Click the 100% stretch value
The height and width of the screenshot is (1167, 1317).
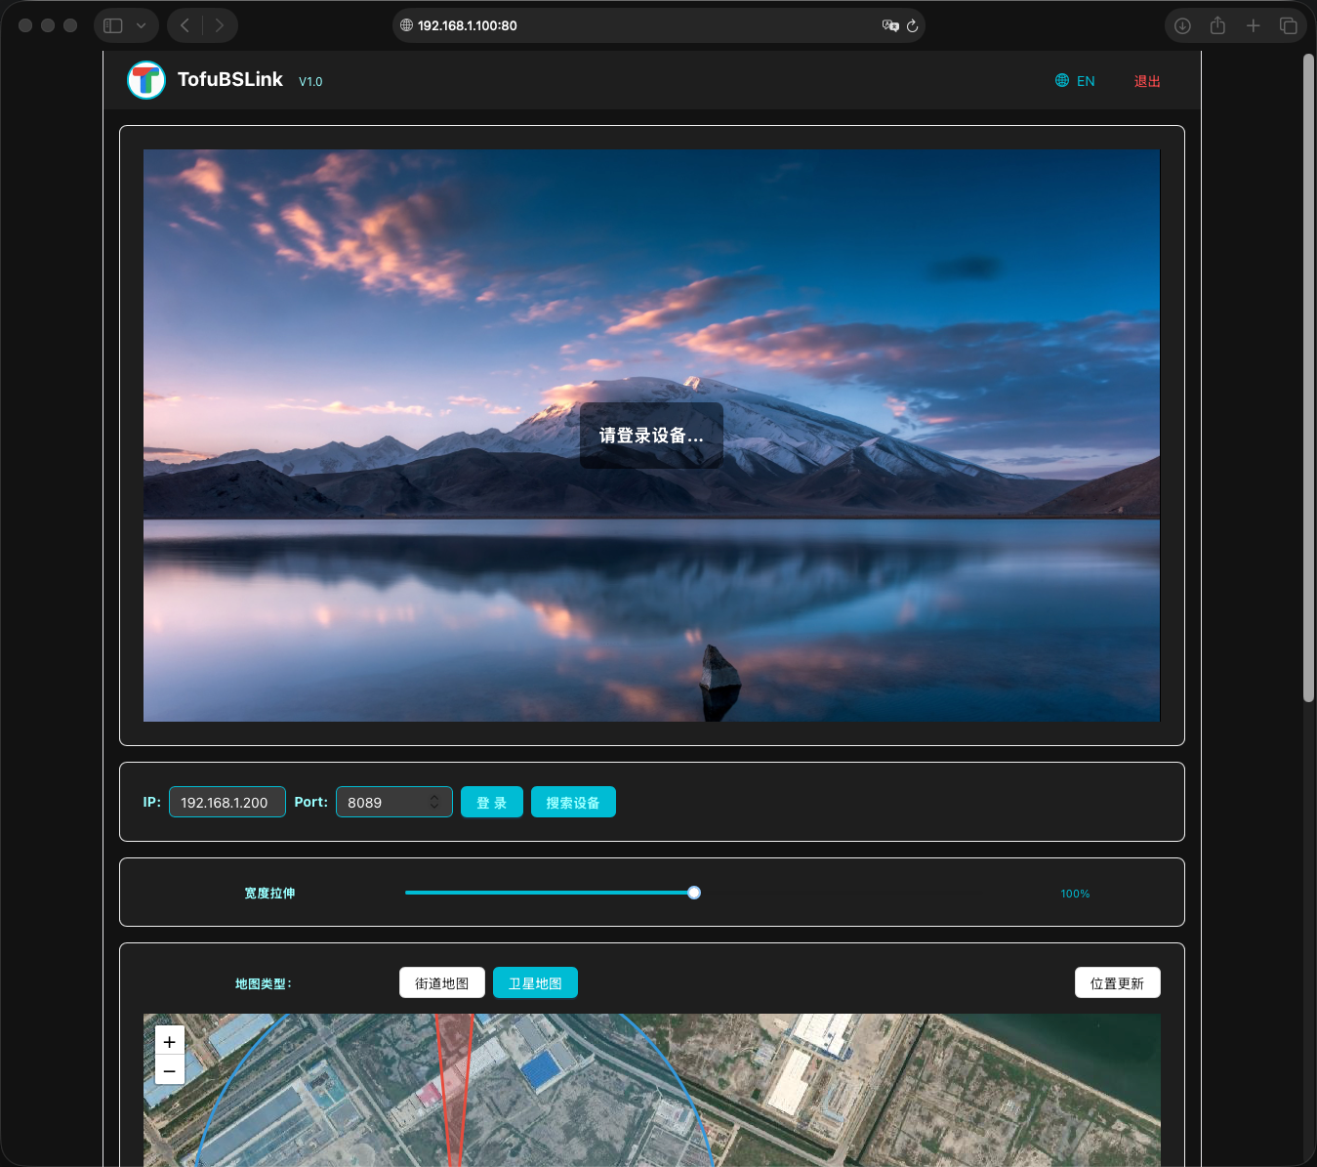pyautogui.click(x=1075, y=894)
